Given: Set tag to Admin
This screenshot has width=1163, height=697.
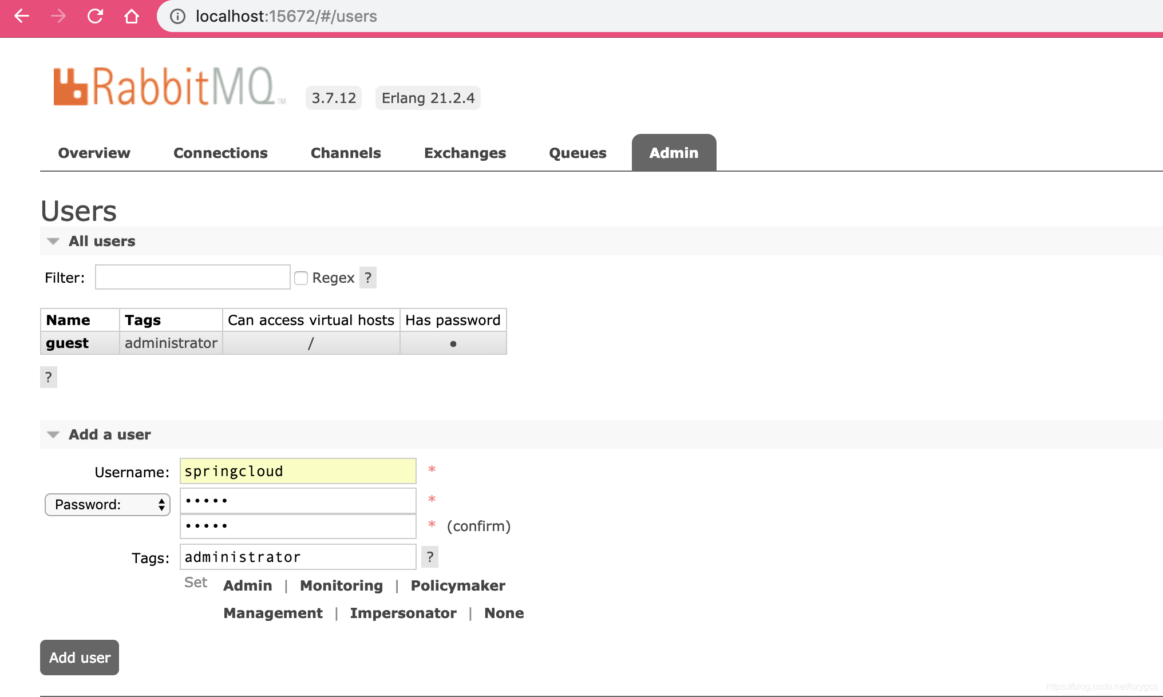Looking at the screenshot, I should tap(248, 585).
